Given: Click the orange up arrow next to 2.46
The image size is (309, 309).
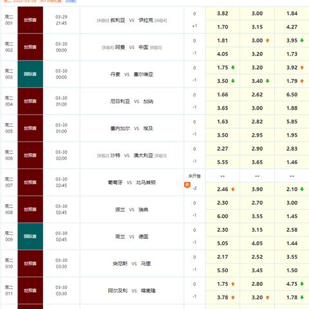Looking at the screenshot, I should 233,189.
